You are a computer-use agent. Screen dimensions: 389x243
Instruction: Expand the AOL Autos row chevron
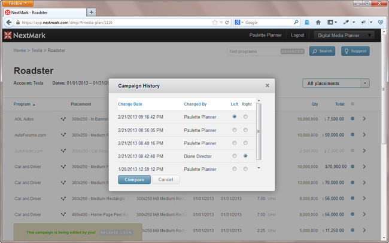pos(364,119)
